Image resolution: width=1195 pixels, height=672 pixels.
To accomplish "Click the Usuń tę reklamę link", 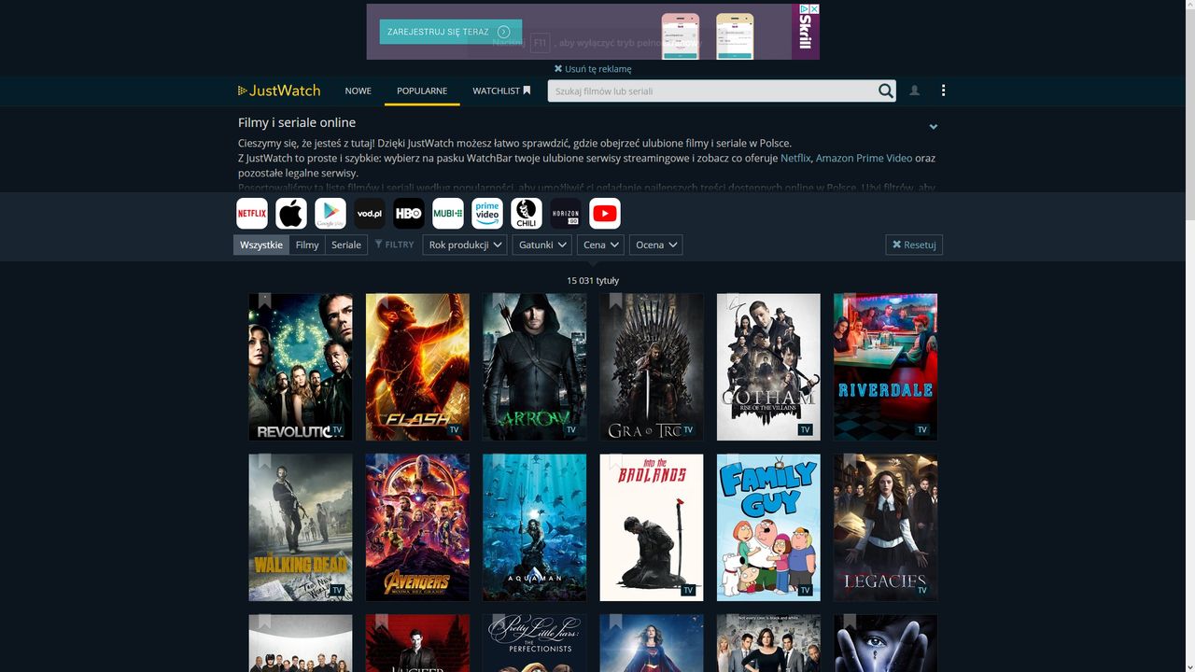I will click(x=593, y=69).
